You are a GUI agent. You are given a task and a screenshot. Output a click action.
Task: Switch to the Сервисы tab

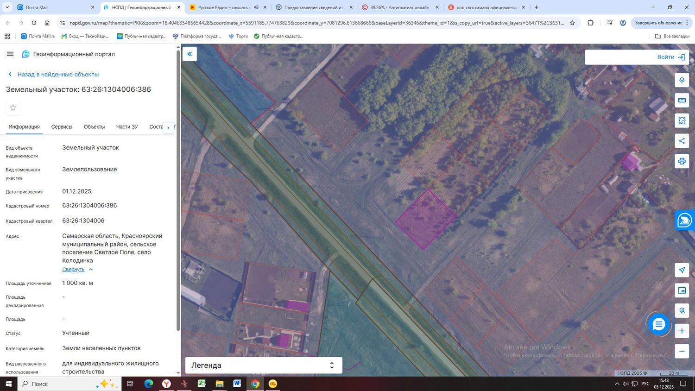62,127
